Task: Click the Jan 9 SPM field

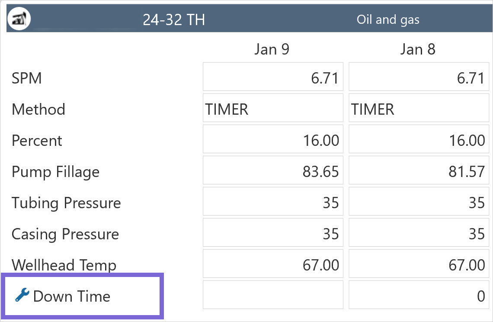Action: pos(273,78)
